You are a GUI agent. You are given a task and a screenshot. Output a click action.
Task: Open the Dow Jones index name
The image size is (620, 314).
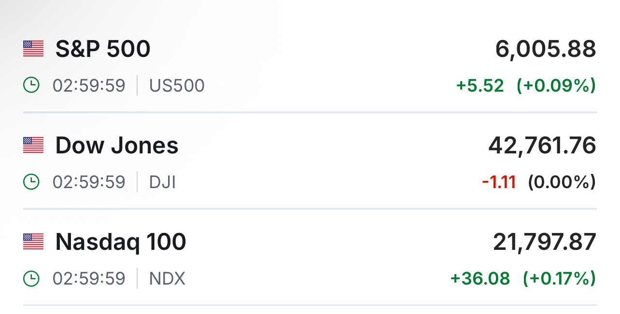[117, 145]
